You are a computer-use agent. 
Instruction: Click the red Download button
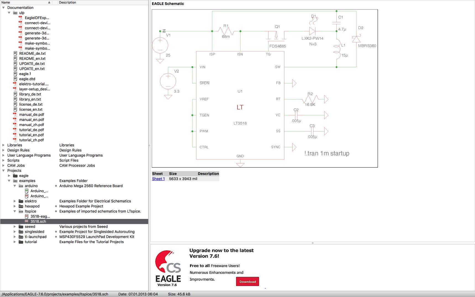pyautogui.click(x=247, y=282)
